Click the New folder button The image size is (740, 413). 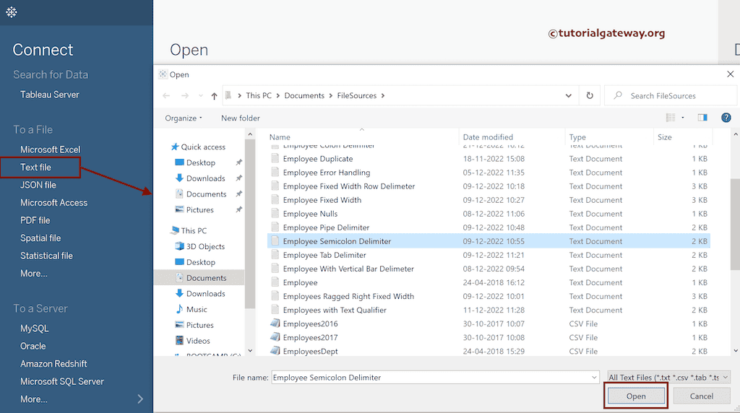point(241,118)
